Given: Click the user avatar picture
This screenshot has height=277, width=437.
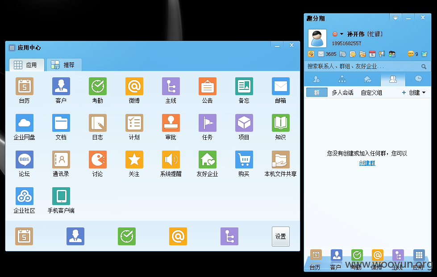Looking at the screenshot, I should coord(317,38).
